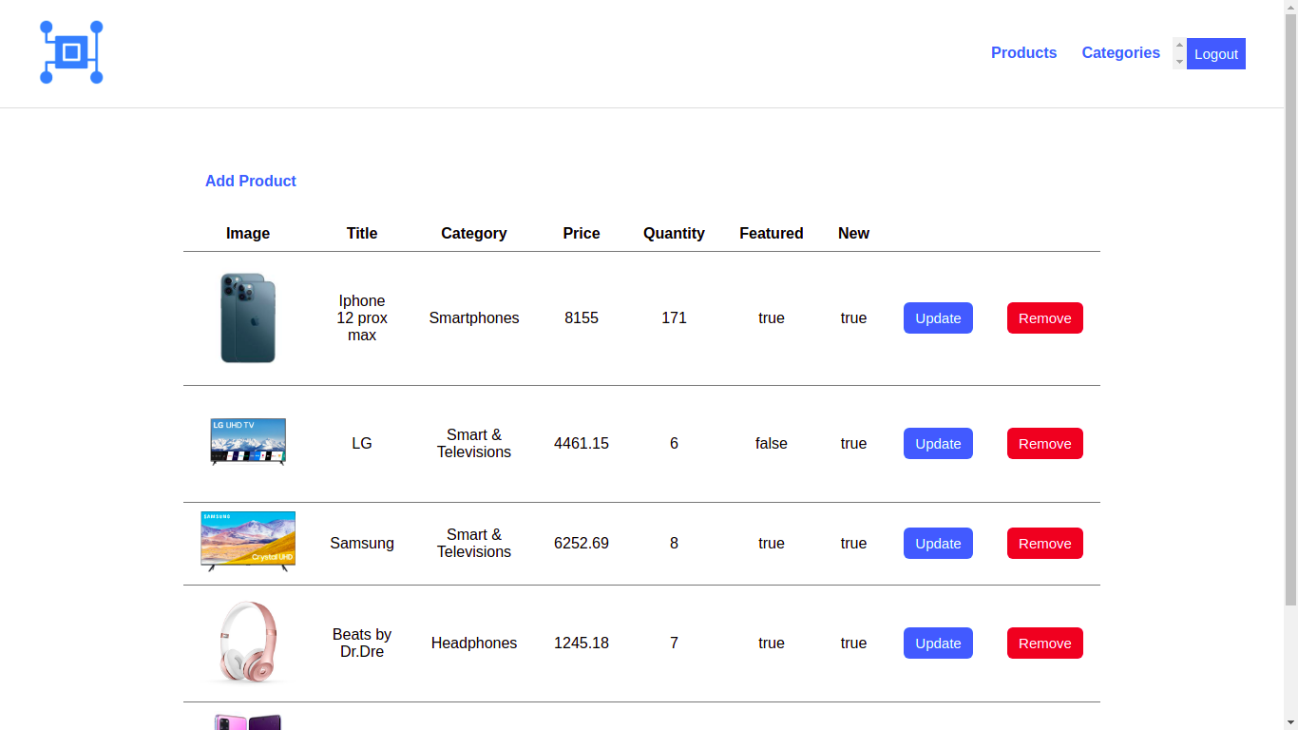Click the Title column header

[x=362, y=234]
